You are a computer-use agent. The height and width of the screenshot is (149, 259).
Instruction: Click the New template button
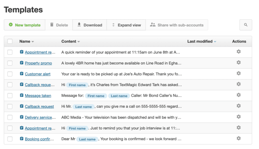[x=25, y=25]
